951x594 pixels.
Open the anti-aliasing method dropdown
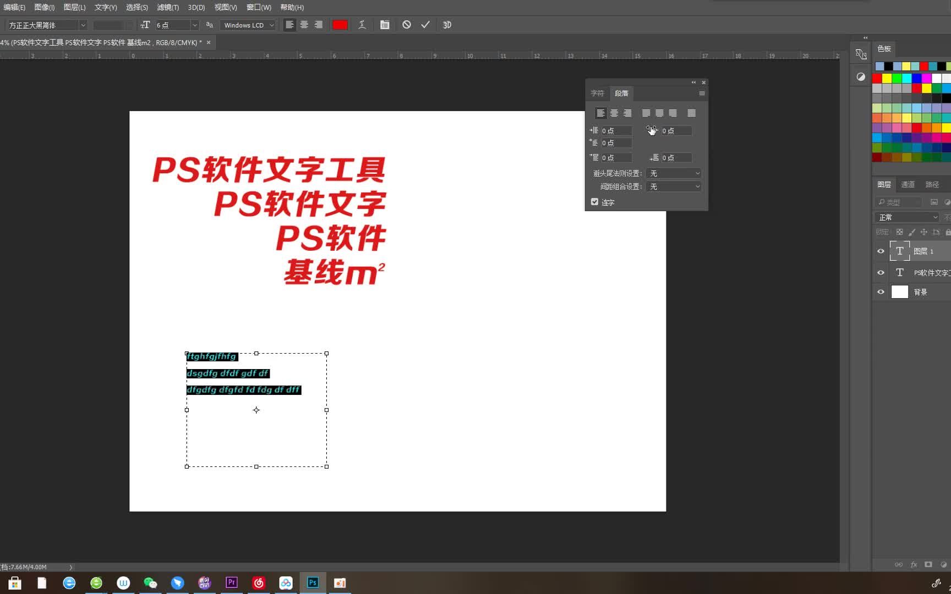[x=247, y=25]
